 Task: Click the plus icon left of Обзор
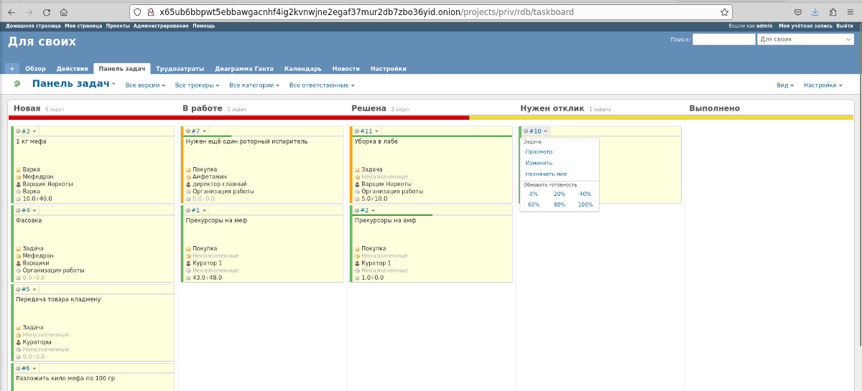tap(12, 69)
